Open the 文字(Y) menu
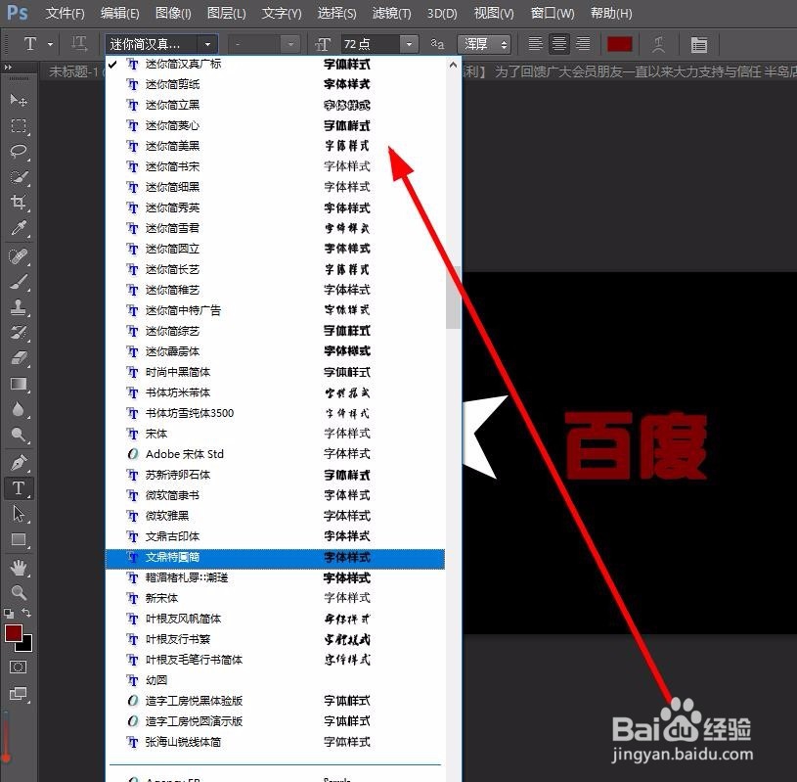The image size is (797, 782). pos(281,14)
